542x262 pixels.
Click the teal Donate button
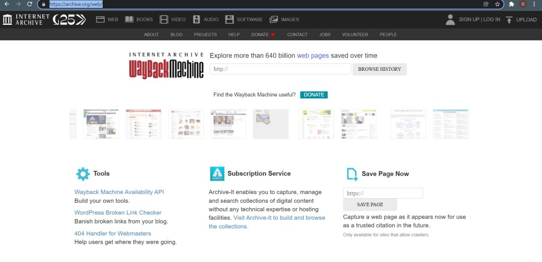point(314,95)
